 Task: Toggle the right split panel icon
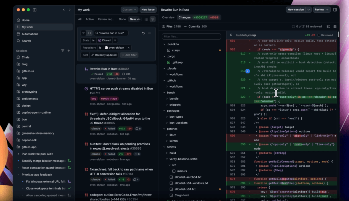(335, 10)
